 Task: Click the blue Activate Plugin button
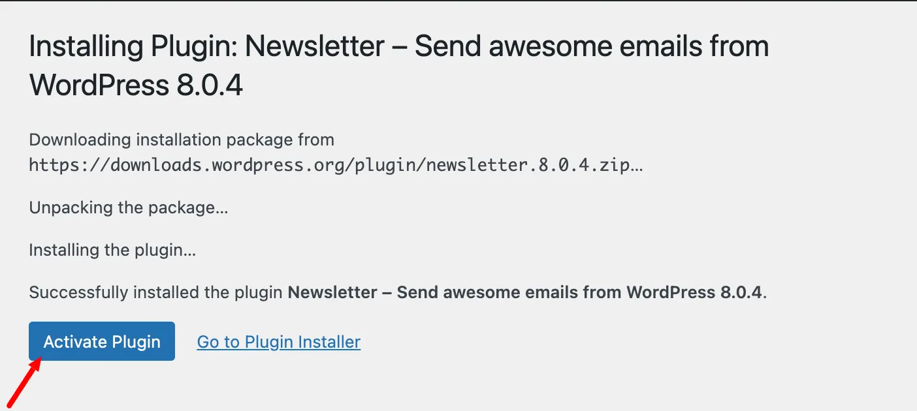(x=102, y=341)
